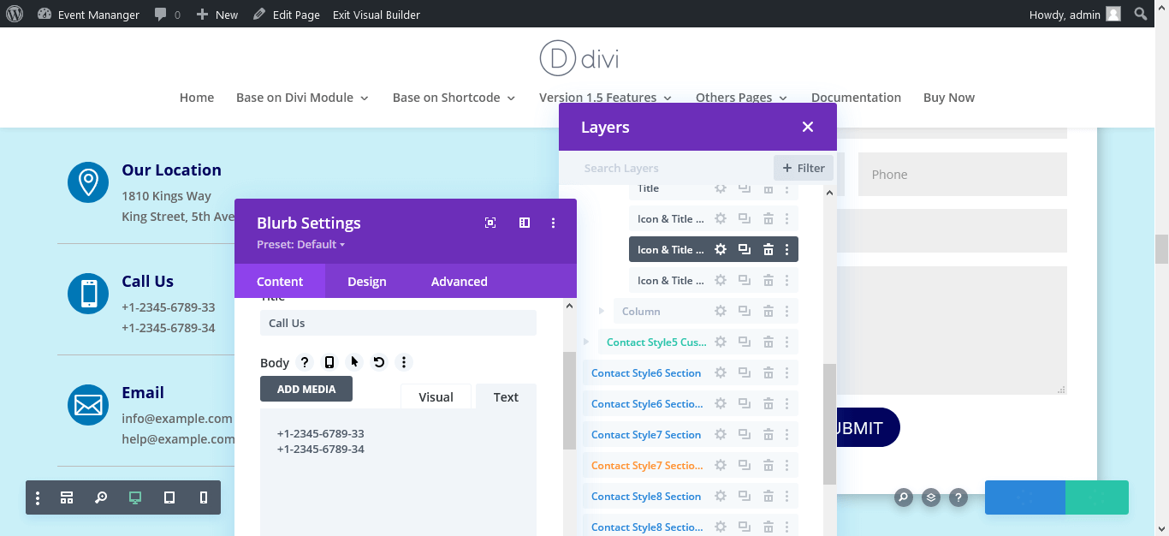Screen dimensions: 1169x536
Task: Select the 1810 Kings Way text
Action: pos(166,196)
